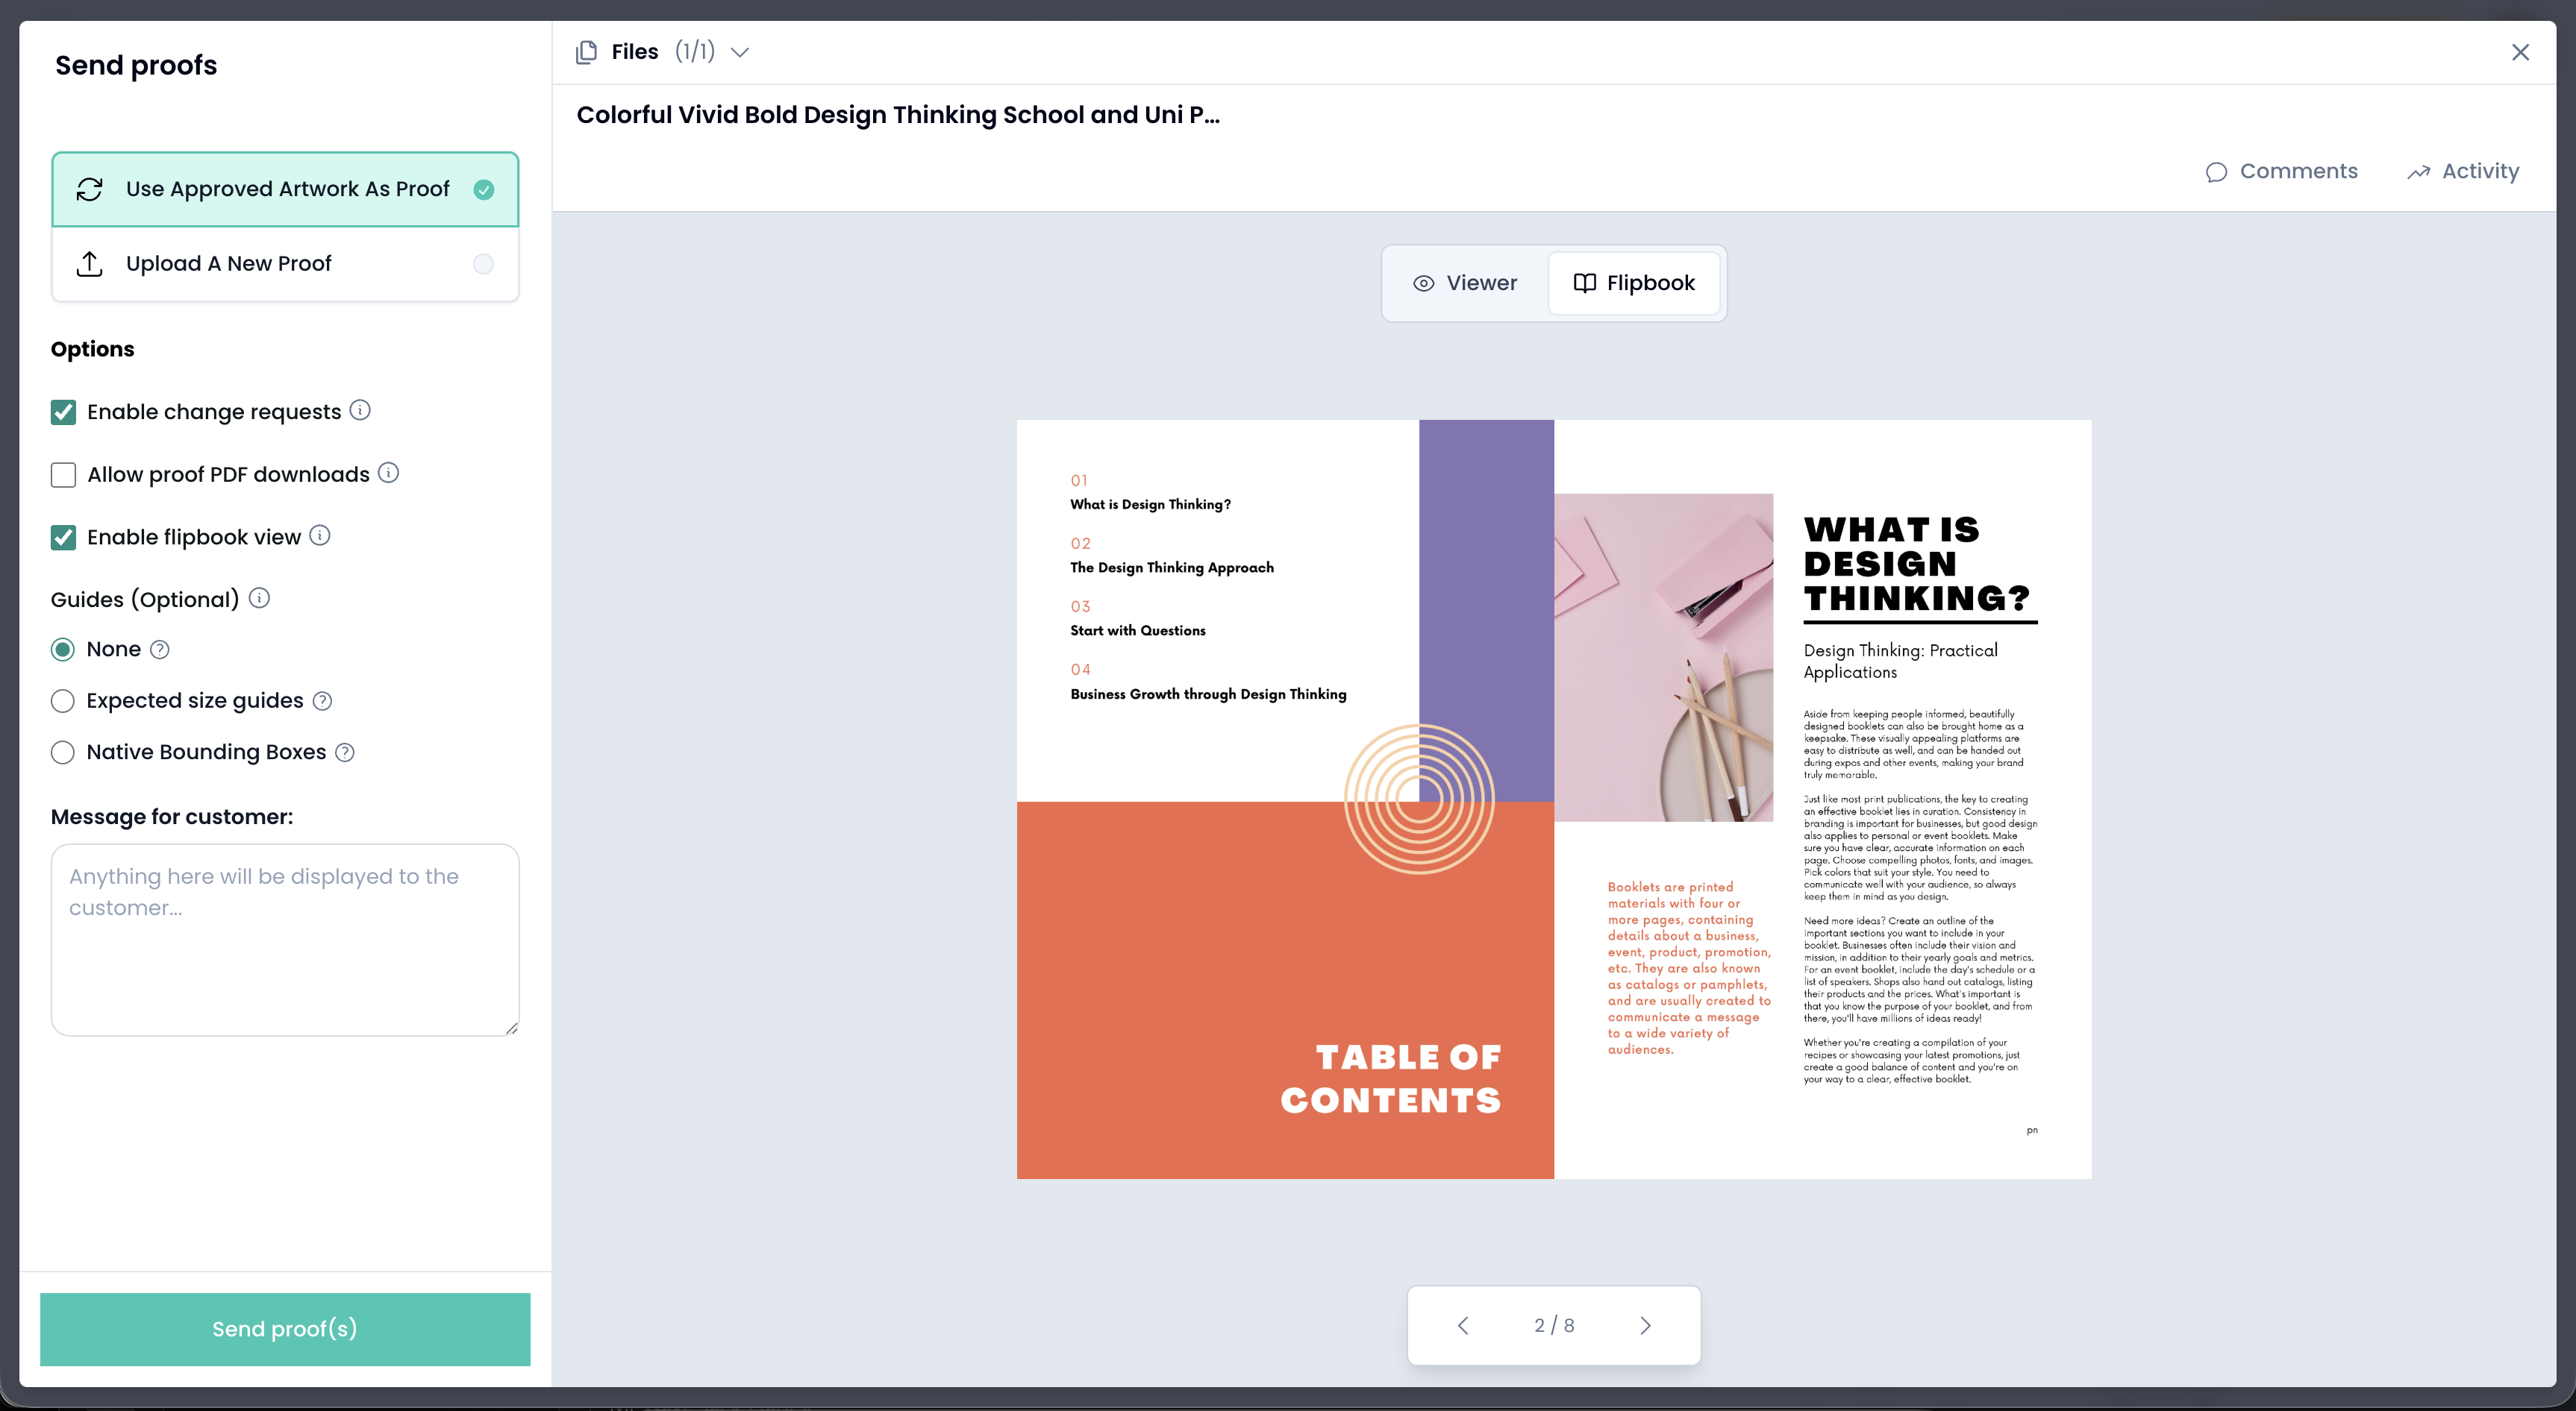
Task: Click help icon beside Expected size guides
Action: click(x=322, y=700)
